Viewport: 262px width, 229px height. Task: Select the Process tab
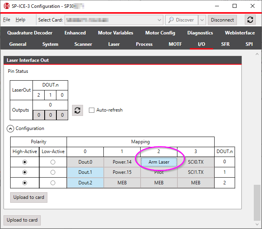point(144,44)
